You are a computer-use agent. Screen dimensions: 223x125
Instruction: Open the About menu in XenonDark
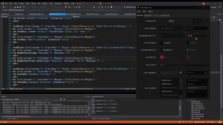tap(151, 11)
